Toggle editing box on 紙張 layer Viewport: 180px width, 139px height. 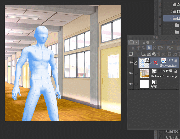(136, 84)
